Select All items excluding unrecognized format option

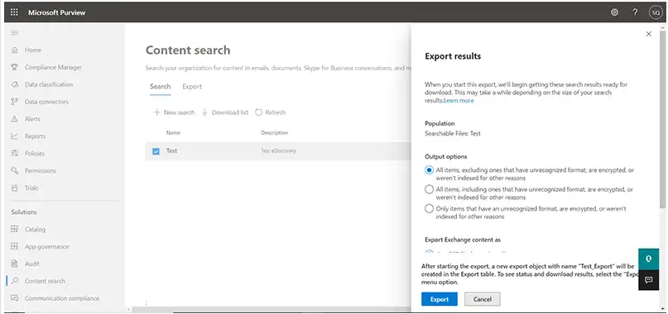(x=429, y=169)
